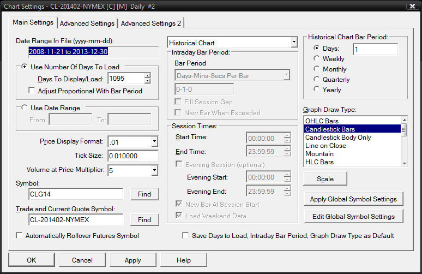422x274 pixels.
Task: Click the Tick Size input field
Action: point(133,156)
